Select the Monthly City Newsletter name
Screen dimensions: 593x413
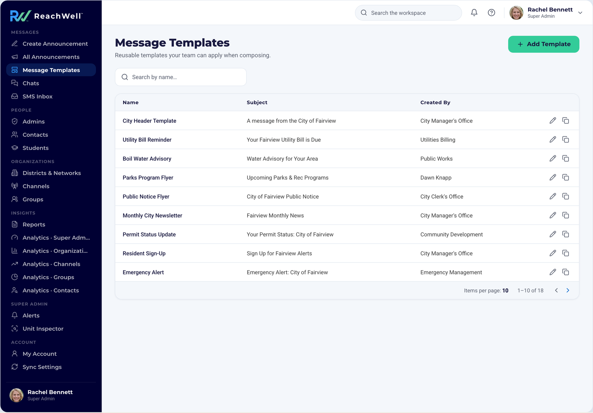(x=152, y=215)
